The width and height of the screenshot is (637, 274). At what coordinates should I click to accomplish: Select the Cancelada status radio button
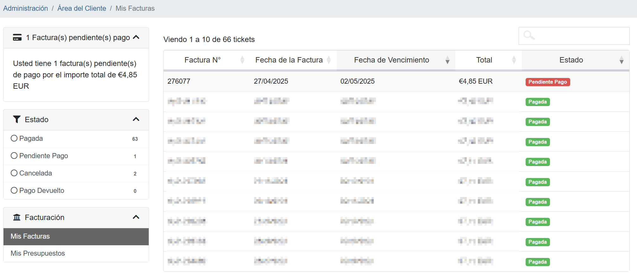pos(14,173)
